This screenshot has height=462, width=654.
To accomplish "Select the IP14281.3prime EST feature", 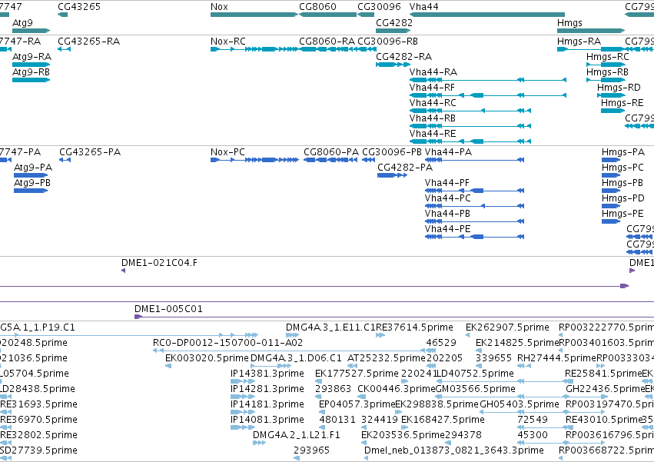I will [243, 397].
